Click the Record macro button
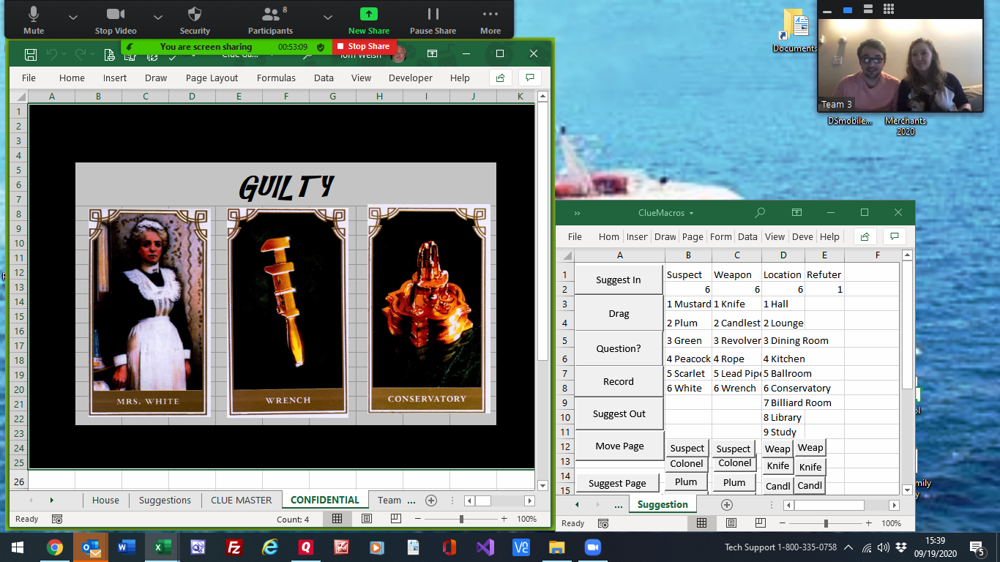This screenshot has width=1000, height=562. (x=619, y=381)
